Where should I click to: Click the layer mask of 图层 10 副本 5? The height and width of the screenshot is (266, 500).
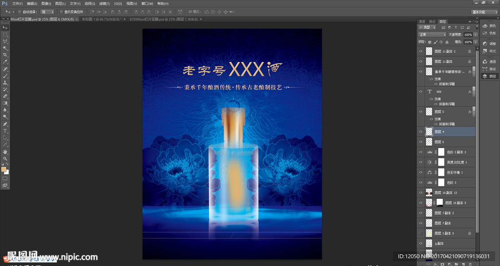pos(440,203)
